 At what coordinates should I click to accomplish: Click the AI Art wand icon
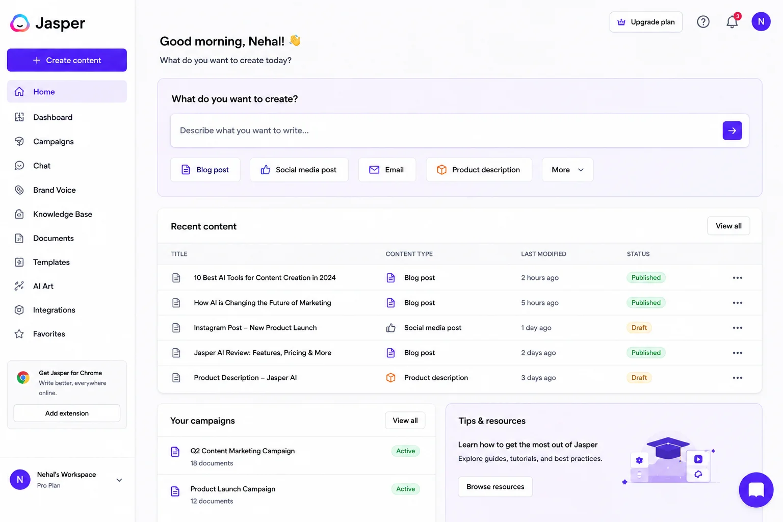click(x=19, y=286)
